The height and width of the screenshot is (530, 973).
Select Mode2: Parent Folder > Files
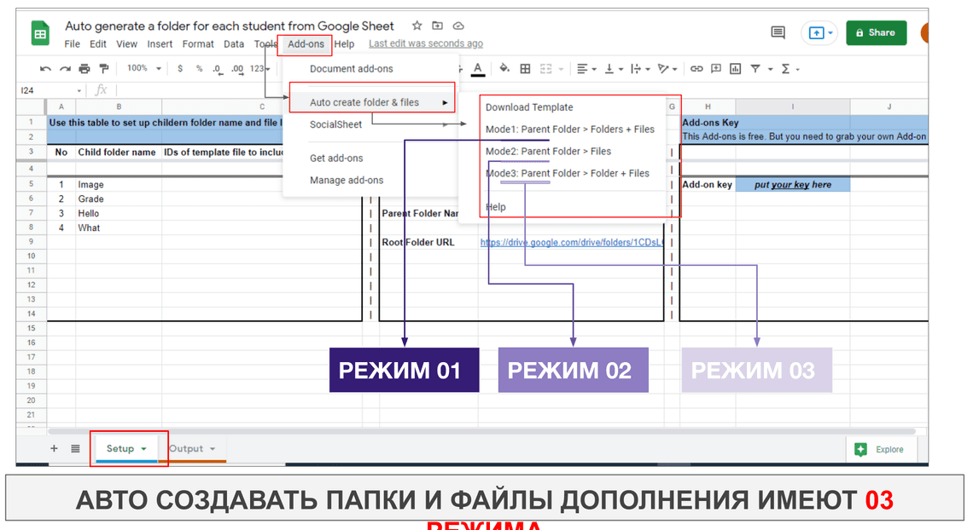pos(548,152)
